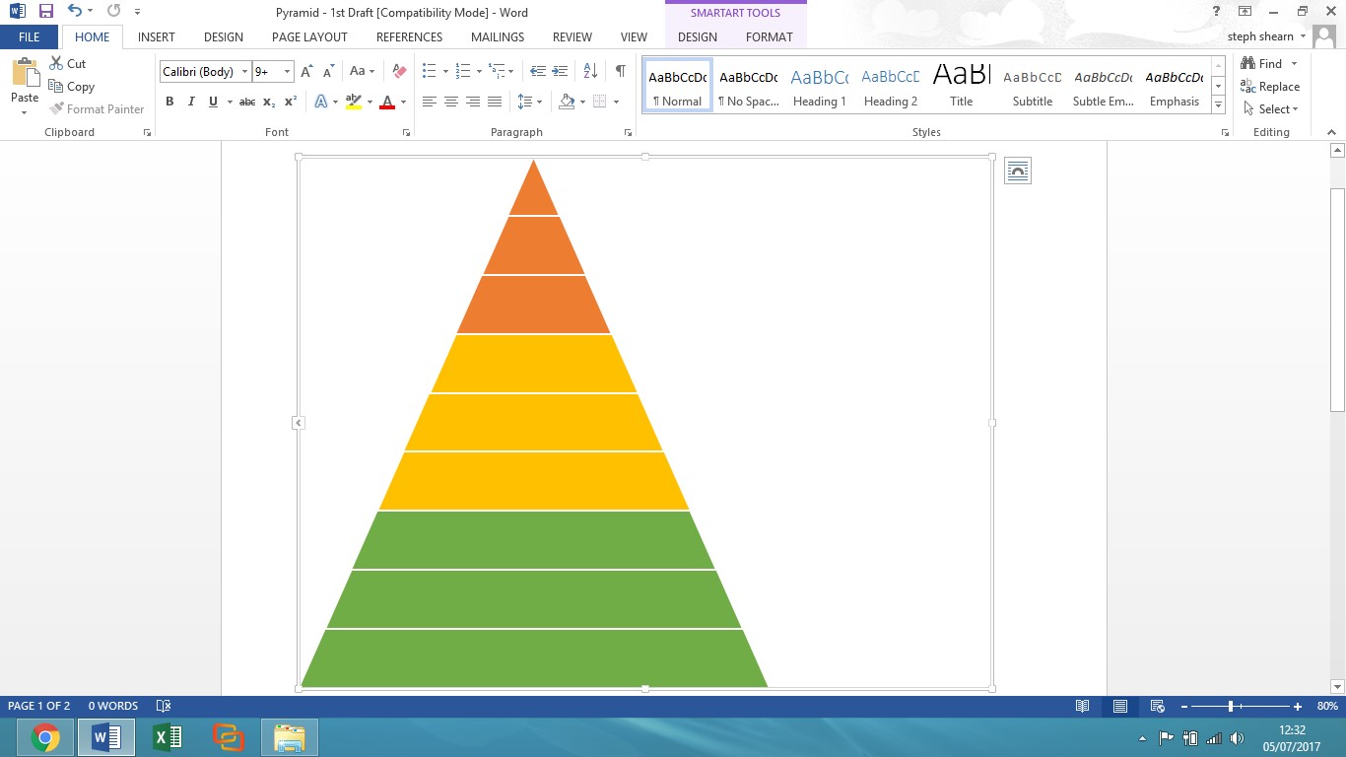The height and width of the screenshot is (757, 1346).
Task: Justify the paragraph text
Action: click(495, 102)
